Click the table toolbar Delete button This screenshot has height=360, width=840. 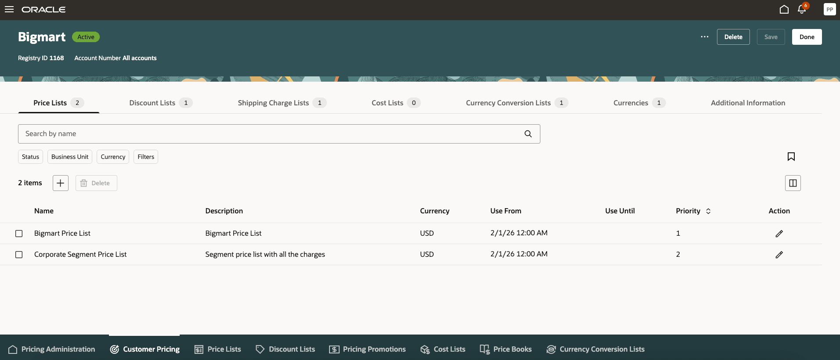pos(96,183)
